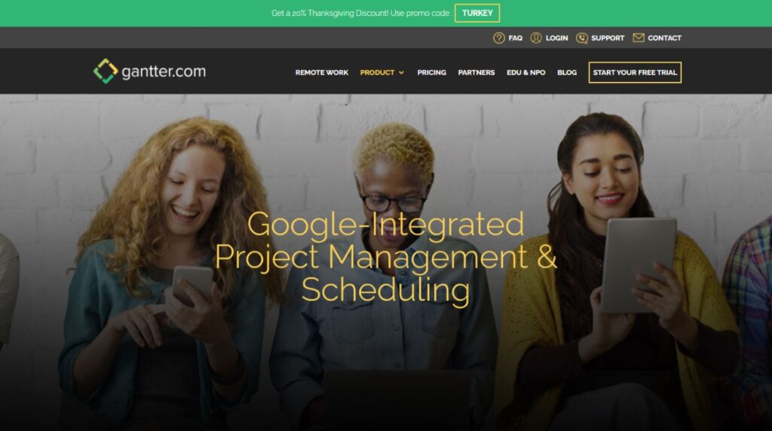Viewport: 772px width, 431px height.
Task: Click the FAQ question mark icon
Action: (x=499, y=38)
